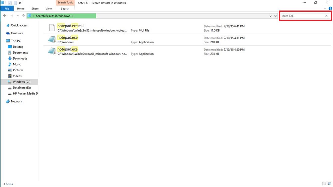333x187 pixels.
Task: Open the File ribbon tab
Action: pyautogui.click(x=7, y=9)
